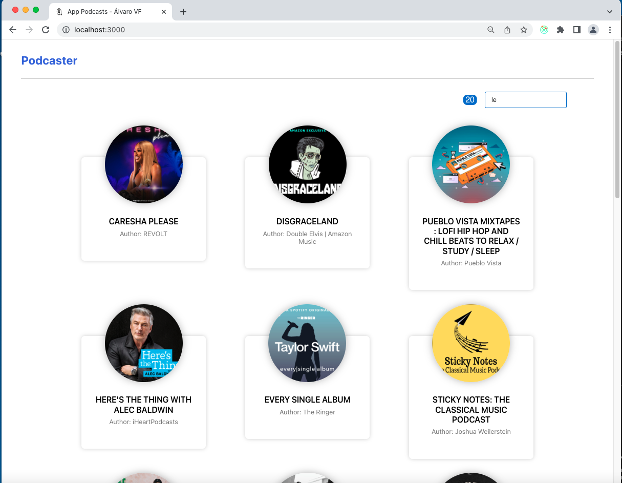Screen dimensions: 622x483
Task: Open the Caresha Please cover image
Action: click(144, 164)
